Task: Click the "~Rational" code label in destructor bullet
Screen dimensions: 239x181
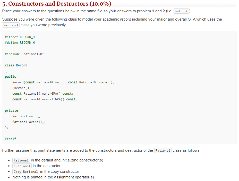Action: pyautogui.click(x=22, y=166)
